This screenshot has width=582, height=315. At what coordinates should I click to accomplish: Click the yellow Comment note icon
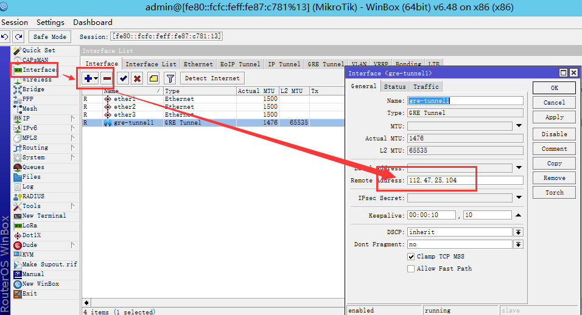[153, 78]
